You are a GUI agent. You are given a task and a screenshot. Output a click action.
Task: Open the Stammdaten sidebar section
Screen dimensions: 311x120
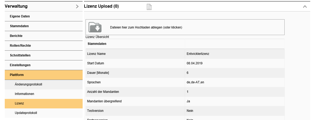click(x=19, y=26)
